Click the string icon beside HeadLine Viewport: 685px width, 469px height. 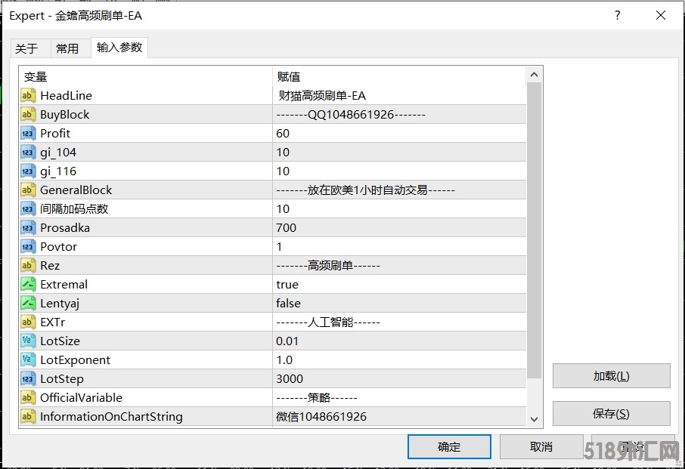[x=28, y=96]
